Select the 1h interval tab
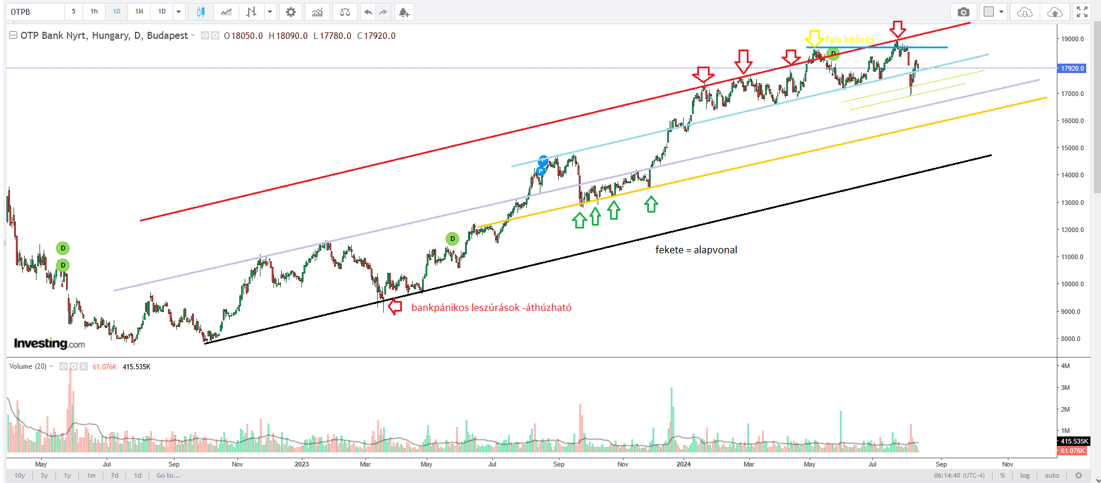Screen dimensions: 1101x483 coord(94,12)
